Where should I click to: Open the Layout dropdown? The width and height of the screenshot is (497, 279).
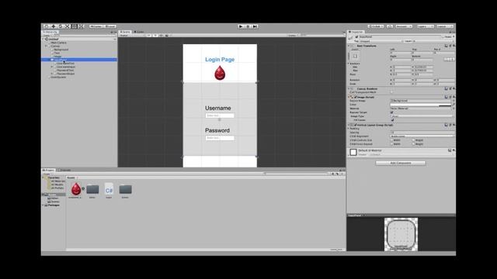pos(444,26)
